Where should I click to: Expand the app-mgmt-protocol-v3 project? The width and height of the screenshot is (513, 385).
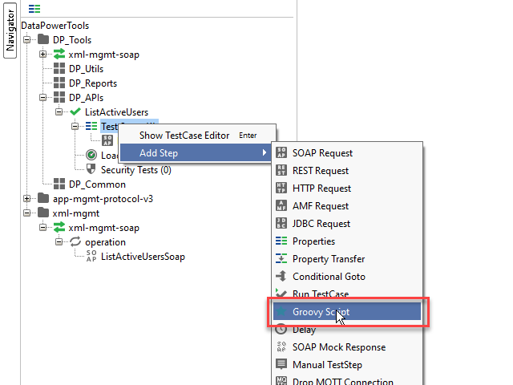click(26, 199)
